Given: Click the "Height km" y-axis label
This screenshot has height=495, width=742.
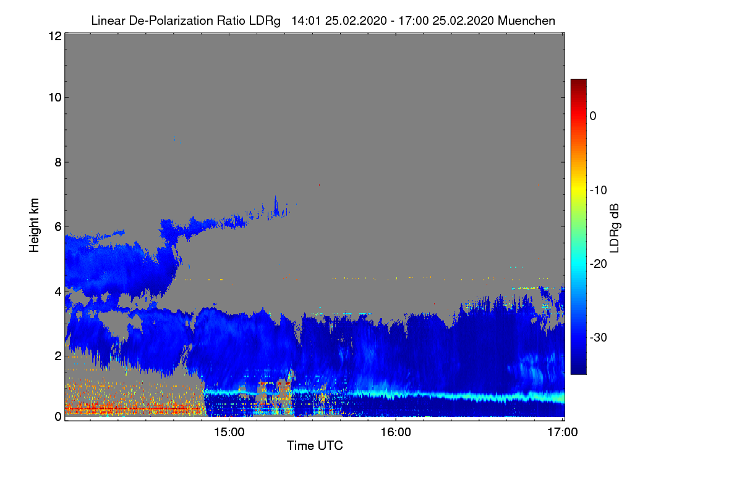Looking at the screenshot, I should 35,226.
